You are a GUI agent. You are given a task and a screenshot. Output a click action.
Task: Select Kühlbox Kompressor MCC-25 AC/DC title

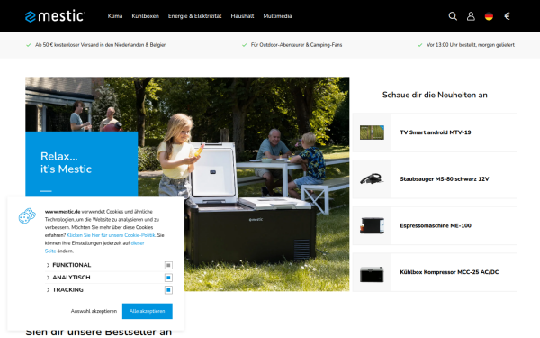tap(449, 272)
